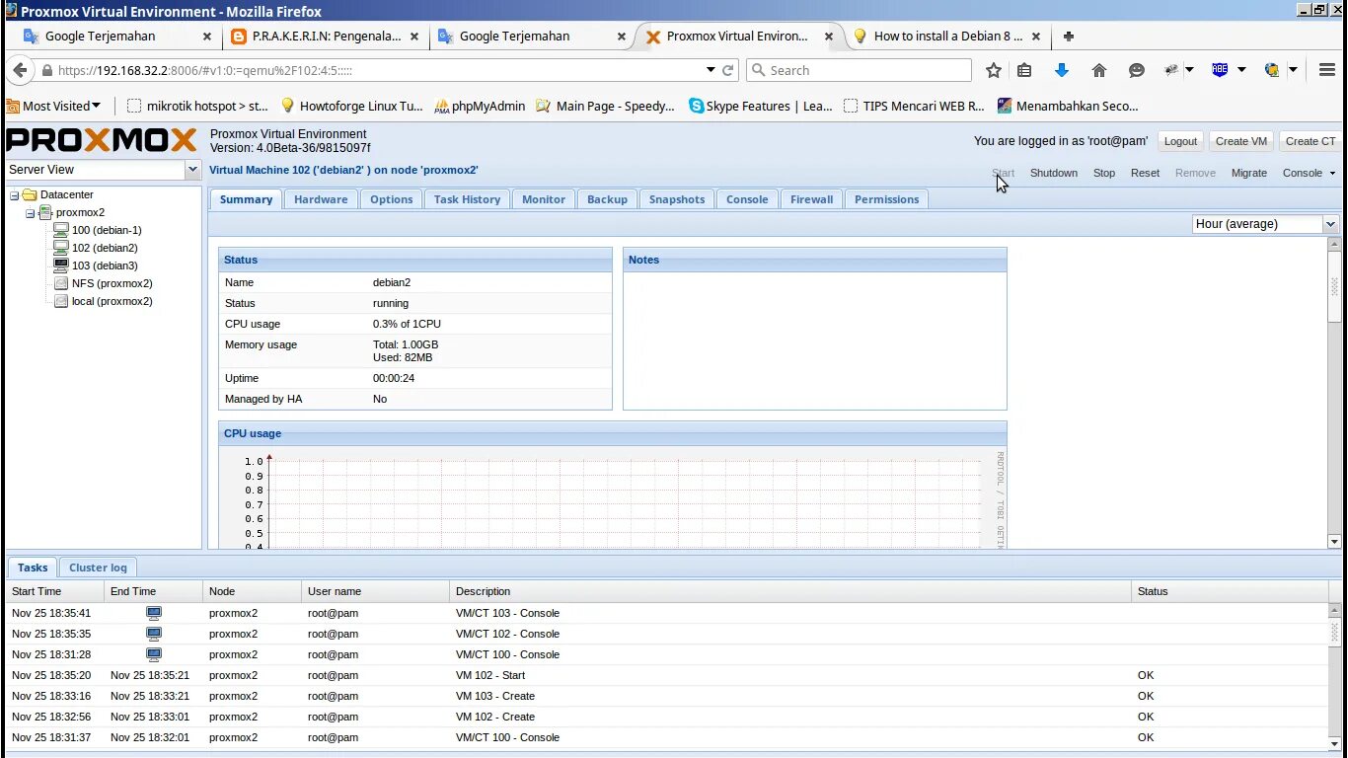The height and width of the screenshot is (758, 1348).
Task: Collapse the proxmox2 node in the tree
Action: click(x=31, y=213)
